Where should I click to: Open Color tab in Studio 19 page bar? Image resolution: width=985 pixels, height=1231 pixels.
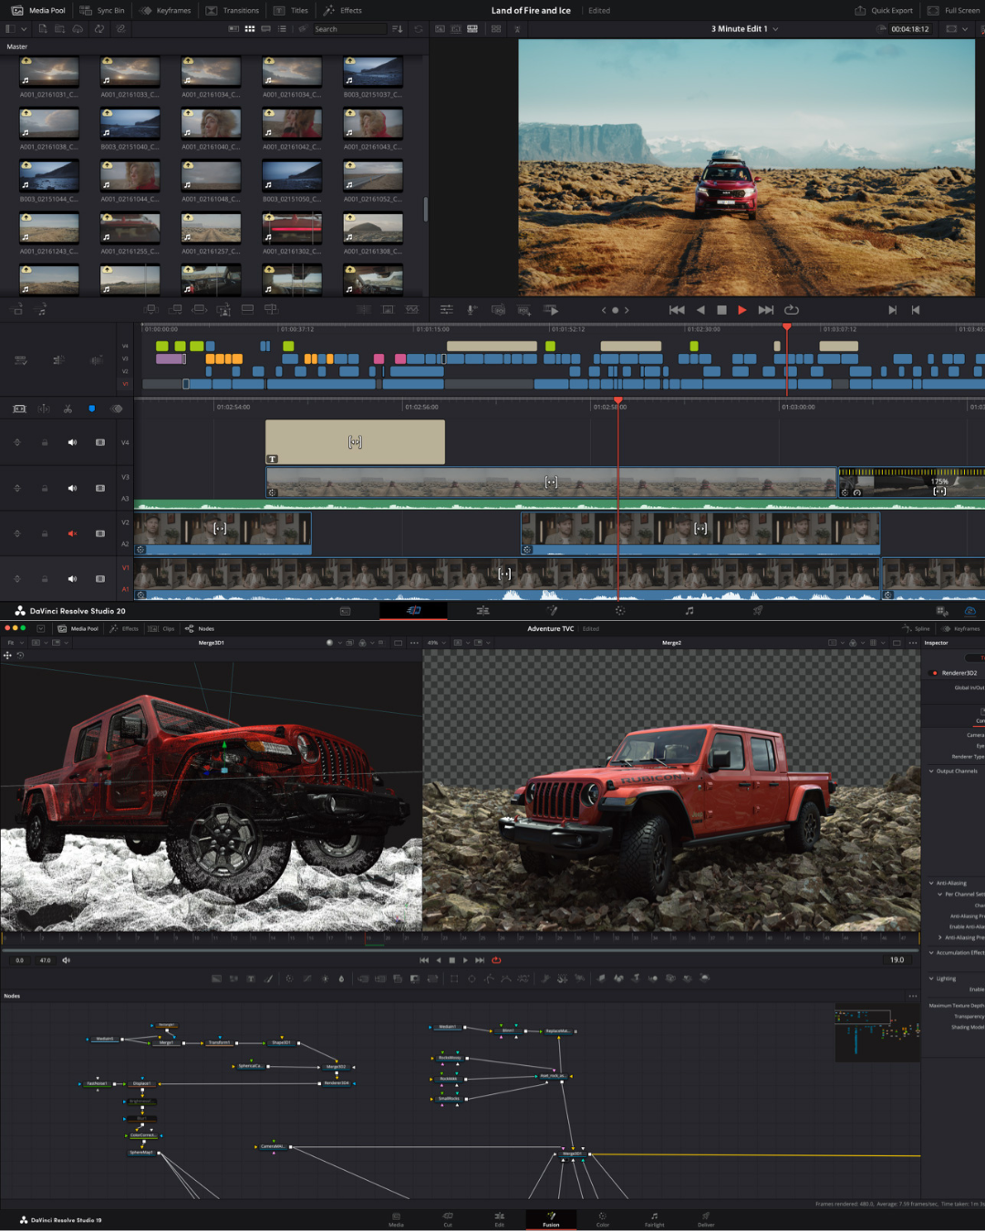pos(602,1219)
